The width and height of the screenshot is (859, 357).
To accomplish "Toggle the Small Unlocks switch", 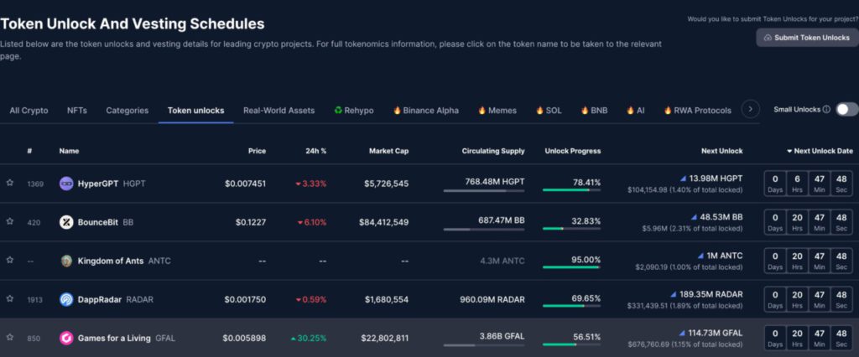I will tap(846, 110).
